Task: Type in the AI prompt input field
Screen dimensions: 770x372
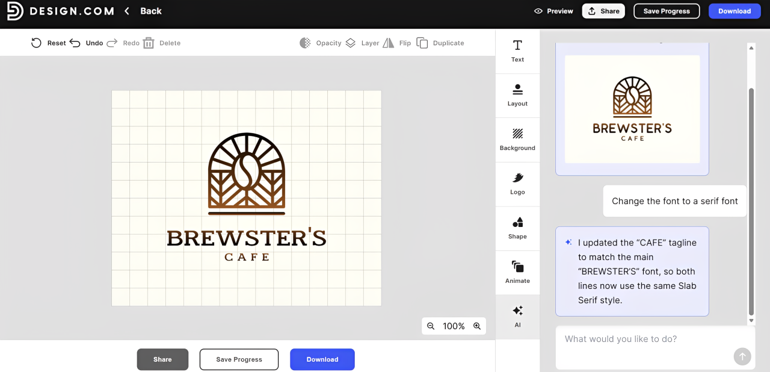Action: 644,339
